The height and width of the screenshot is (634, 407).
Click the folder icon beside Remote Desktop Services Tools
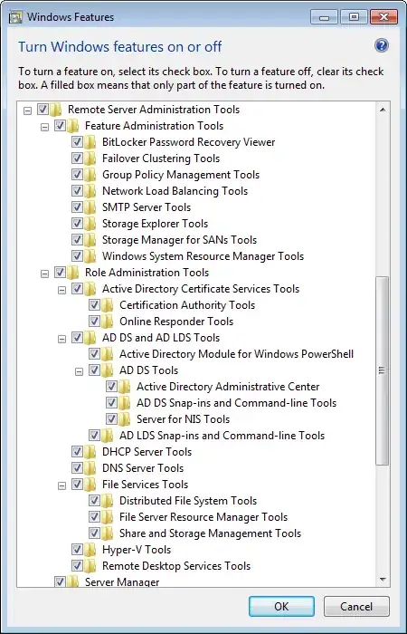[90, 566]
